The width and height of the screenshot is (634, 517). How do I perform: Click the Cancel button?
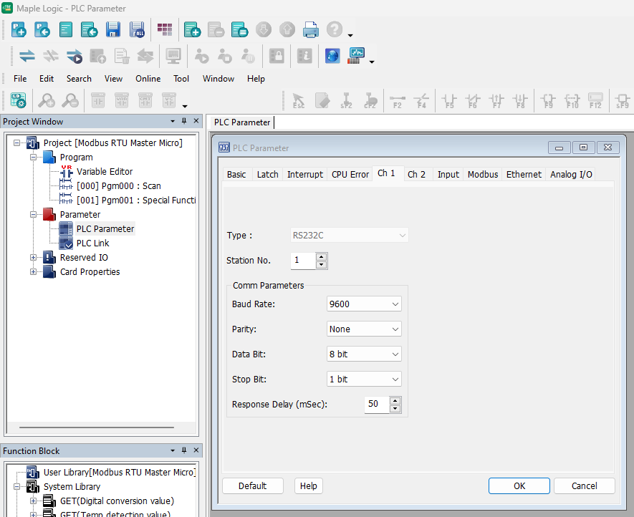point(585,486)
